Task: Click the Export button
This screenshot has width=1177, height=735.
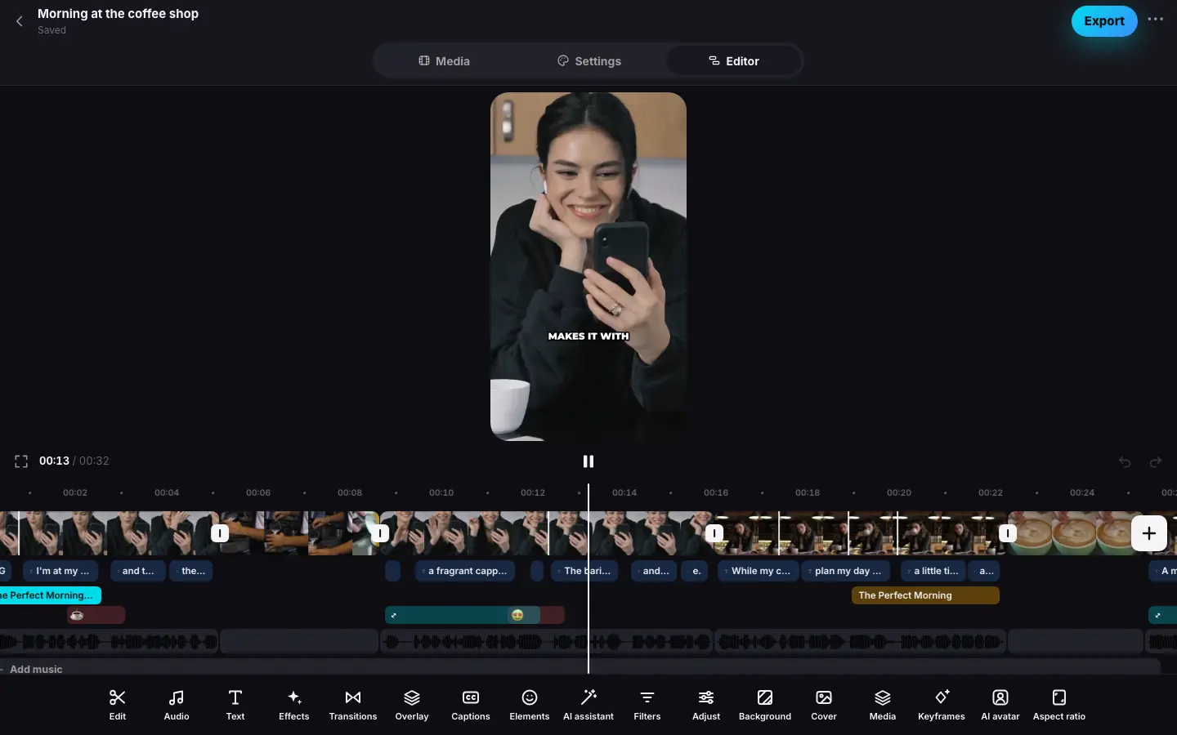Action: [x=1104, y=21]
